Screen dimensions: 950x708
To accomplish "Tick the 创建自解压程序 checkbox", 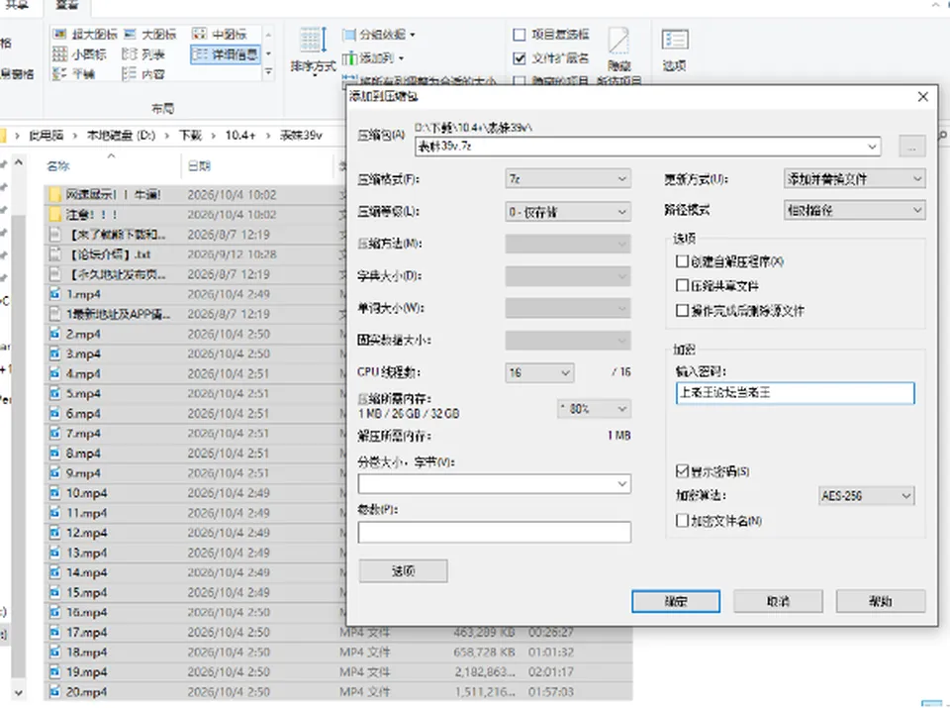I will tap(682, 261).
